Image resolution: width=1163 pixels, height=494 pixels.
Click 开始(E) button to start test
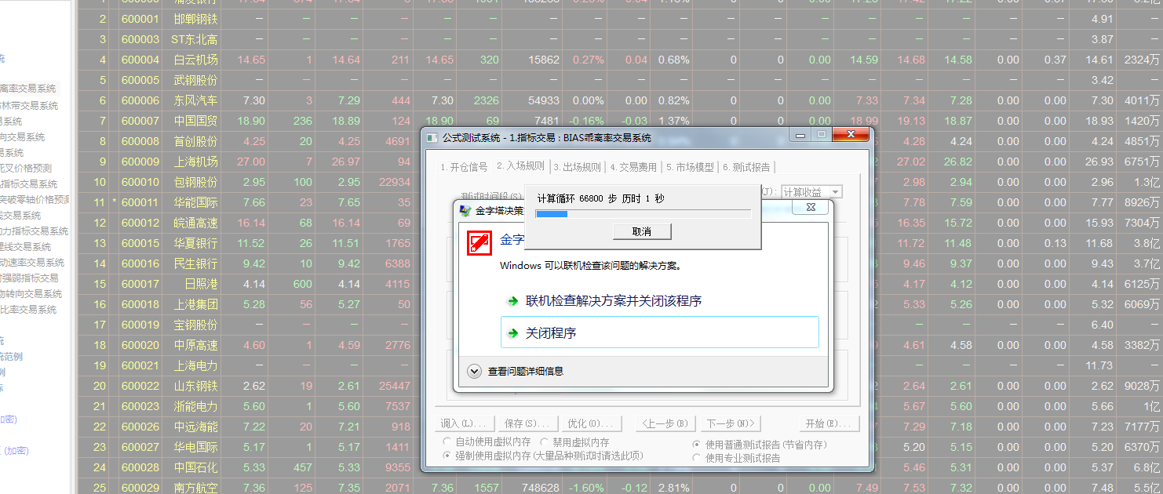point(827,423)
